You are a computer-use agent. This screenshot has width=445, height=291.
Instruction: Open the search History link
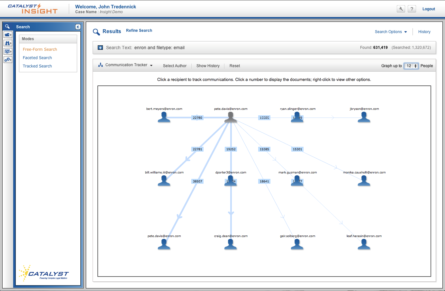tap(424, 32)
